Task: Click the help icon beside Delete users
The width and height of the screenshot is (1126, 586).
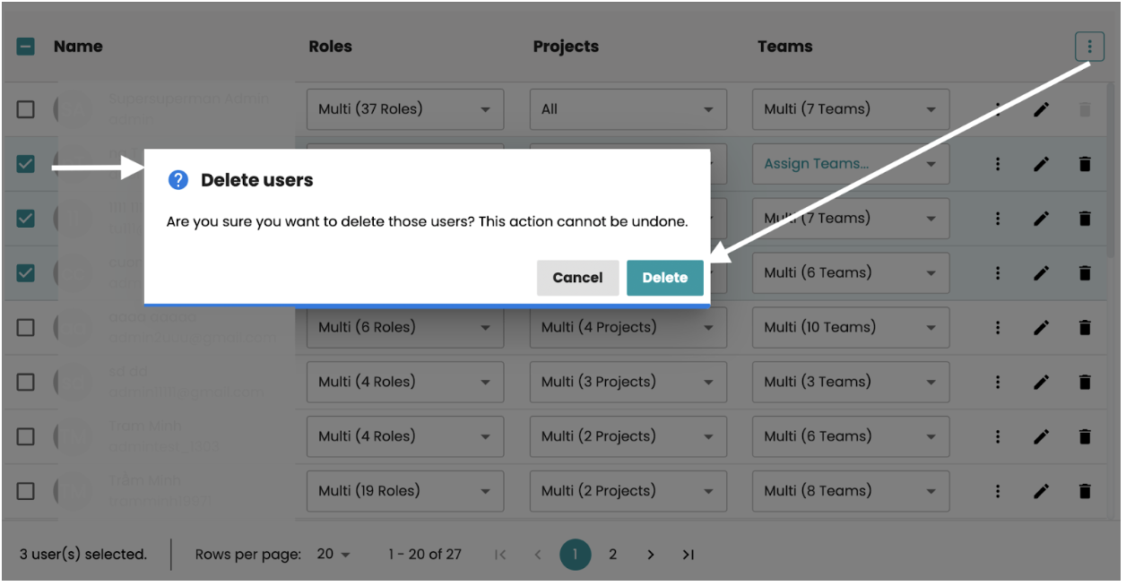Action: coord(178,180)
